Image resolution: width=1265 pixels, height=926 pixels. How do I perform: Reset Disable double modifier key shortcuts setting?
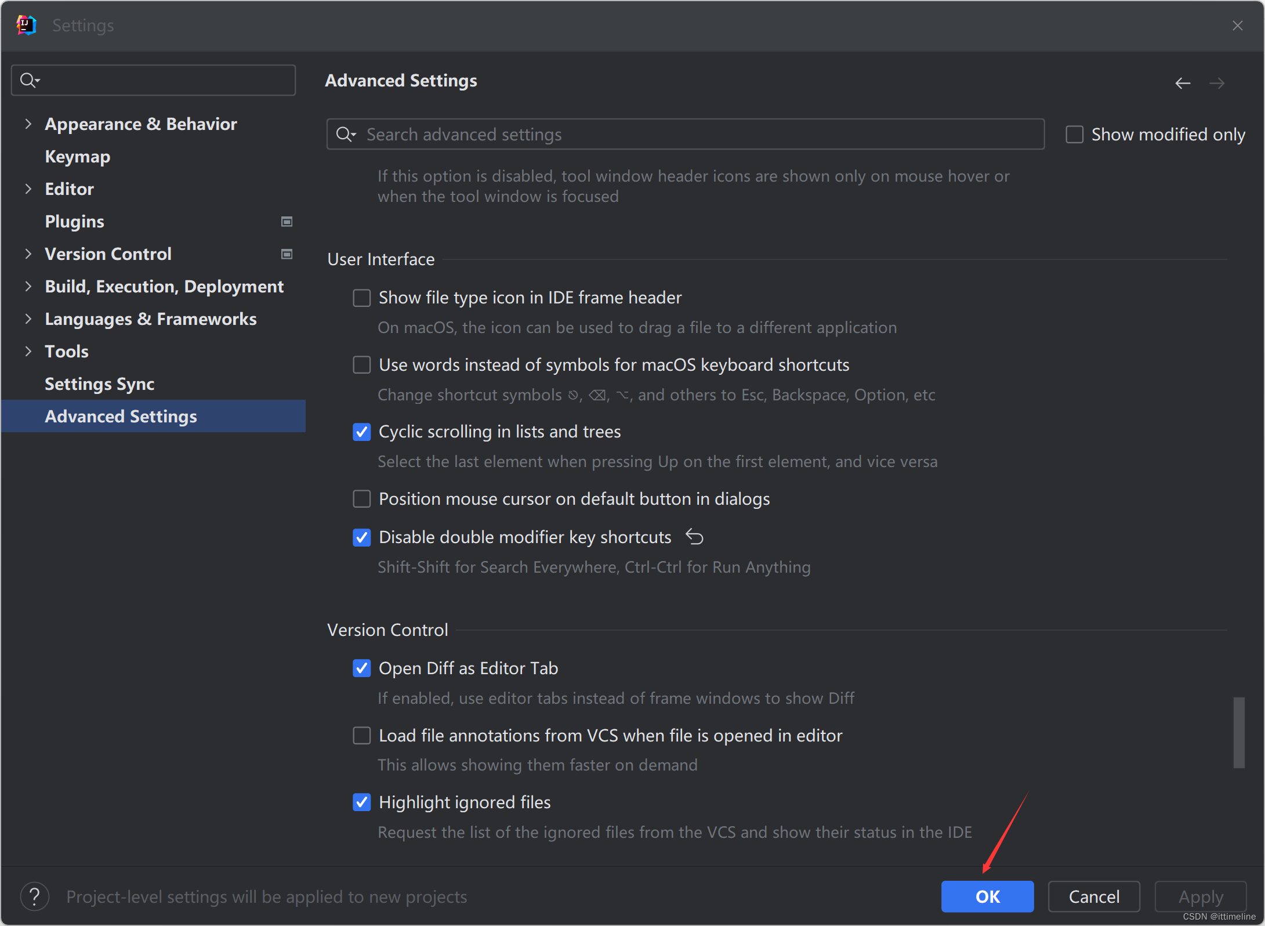point(694,537)
